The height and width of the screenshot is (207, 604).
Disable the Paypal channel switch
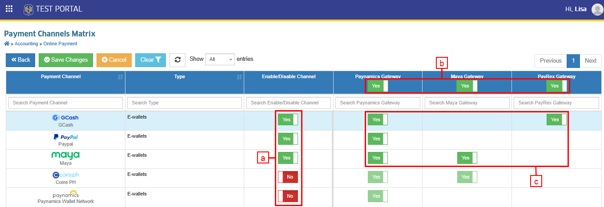(x=288, y=139)
